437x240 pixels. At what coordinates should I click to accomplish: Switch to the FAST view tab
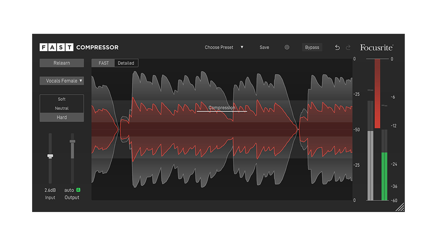pos(103,63)
